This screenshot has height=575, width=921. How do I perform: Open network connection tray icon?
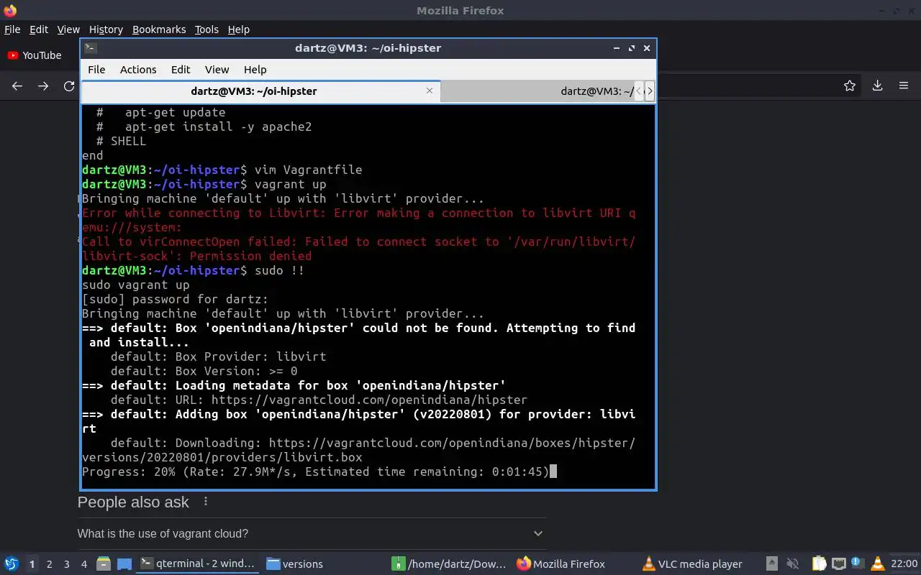coord(838,564)
